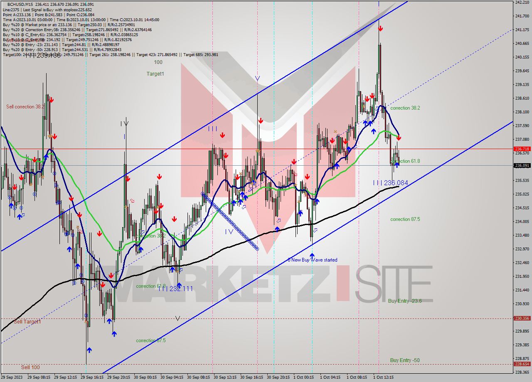Click the '29 Sep 2023' time label
The width and height of the screenshot is (532, 382).
[x=12, y=377]
